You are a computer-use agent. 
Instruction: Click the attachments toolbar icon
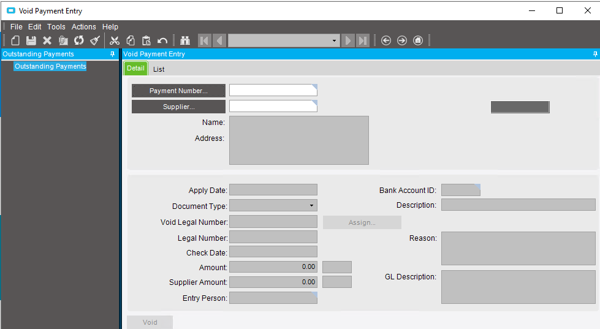point(63,40)
